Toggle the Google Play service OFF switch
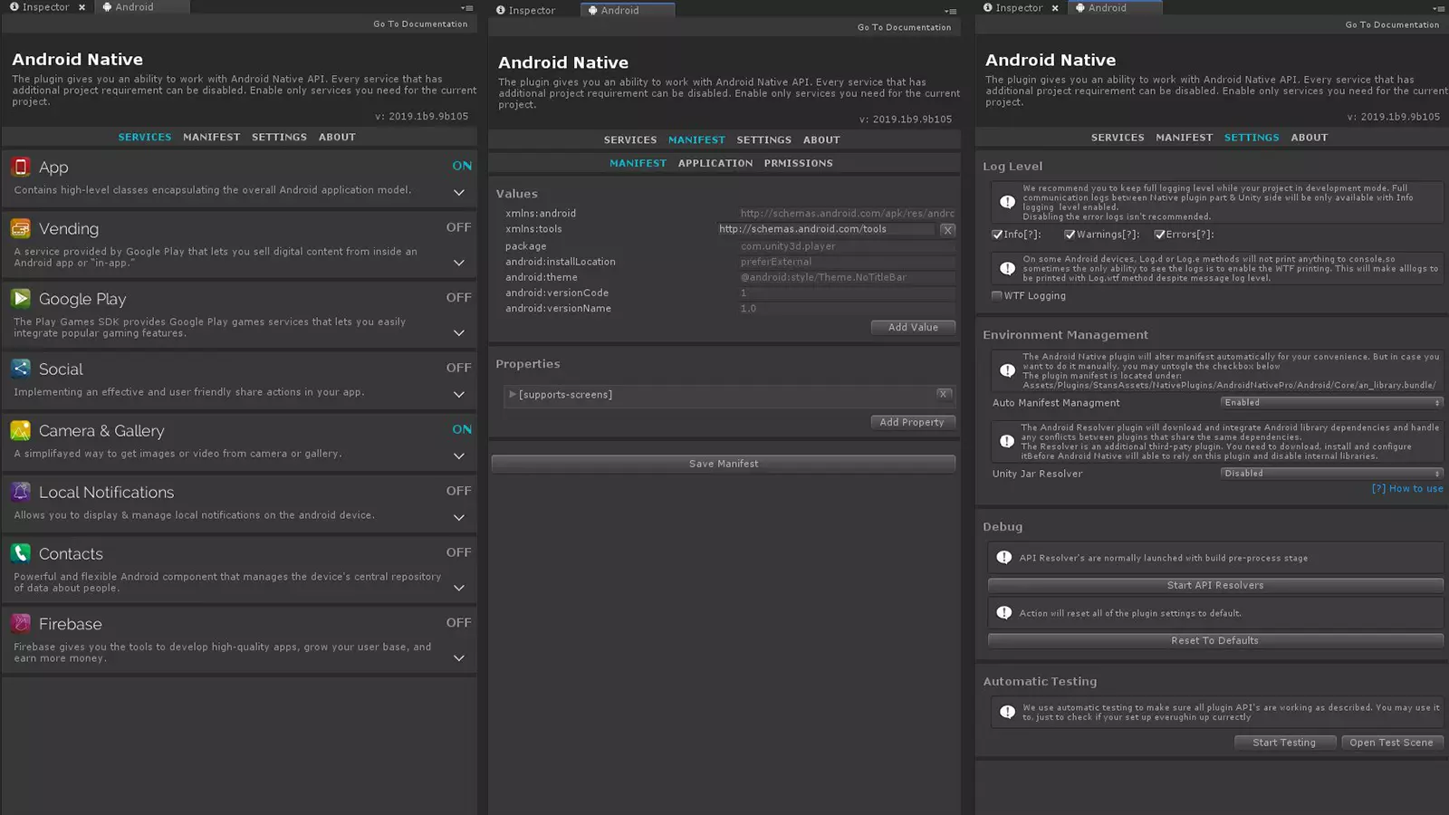This screenshot has width=1449, height=815. tap(458, 297)
